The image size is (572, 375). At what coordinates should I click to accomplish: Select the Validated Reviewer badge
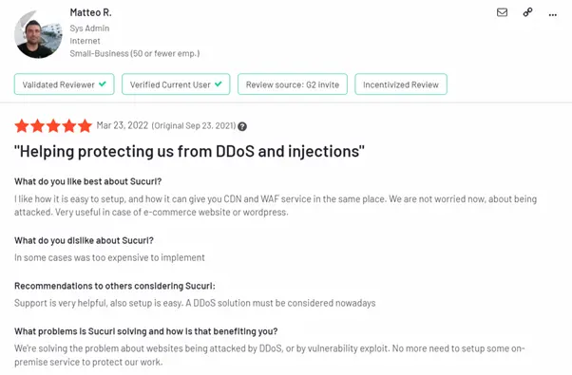pyautogui.click(x=65, y=84)
